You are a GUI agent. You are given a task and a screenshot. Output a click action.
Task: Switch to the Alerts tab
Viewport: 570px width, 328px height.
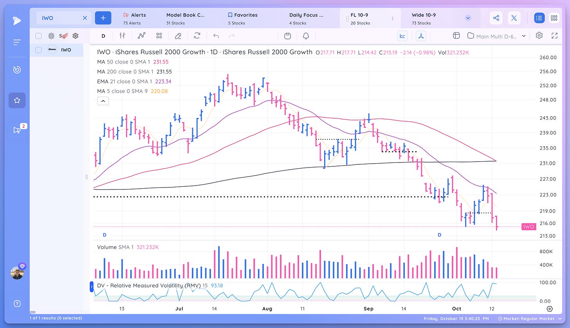[x=134, y=18]
